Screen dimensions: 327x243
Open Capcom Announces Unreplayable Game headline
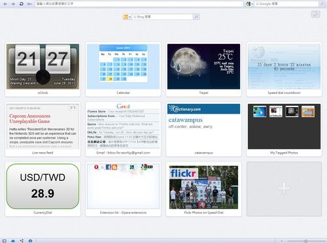[x=29, y=119]
